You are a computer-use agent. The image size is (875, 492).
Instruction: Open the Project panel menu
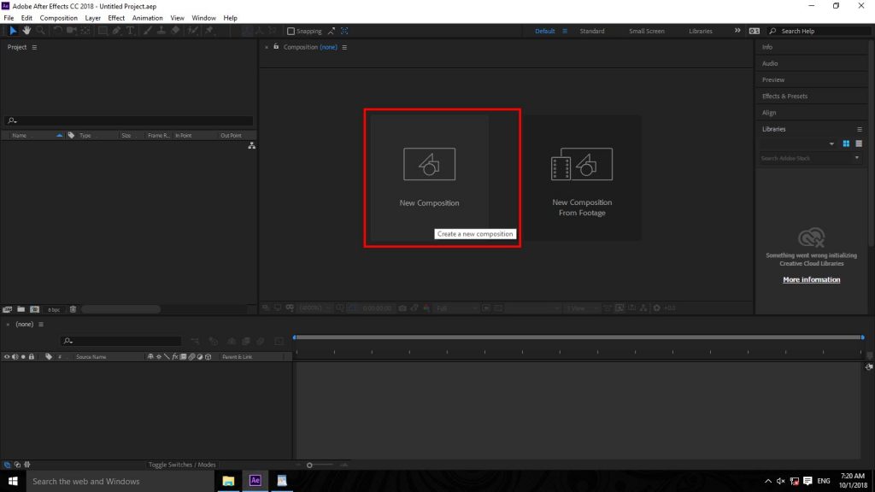tap(34, 48)
